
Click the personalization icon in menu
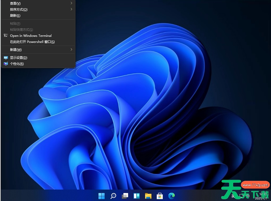6,64
